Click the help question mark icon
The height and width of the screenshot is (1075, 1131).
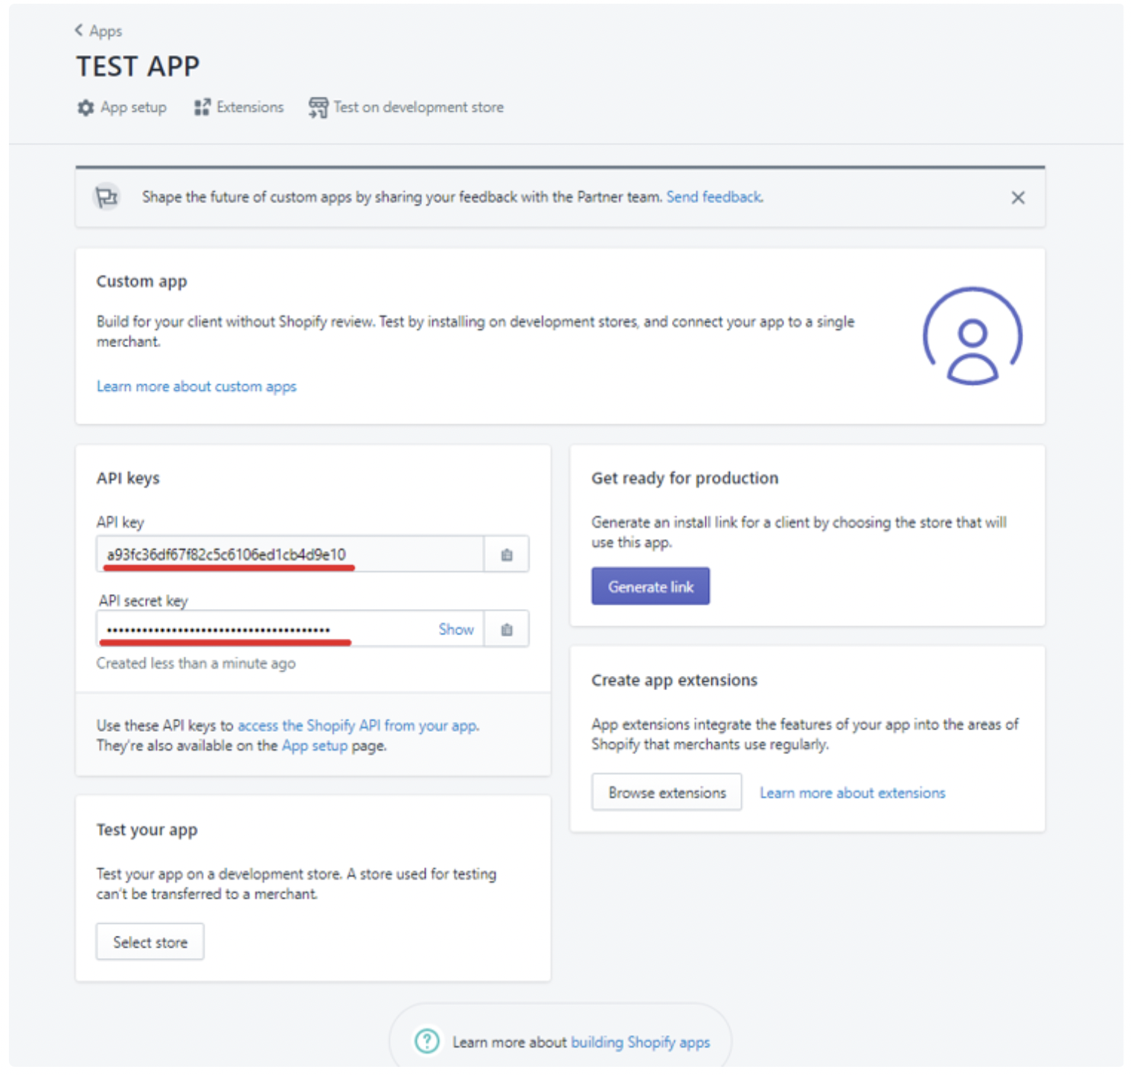pyautogui.click(x=427, y=1041)
